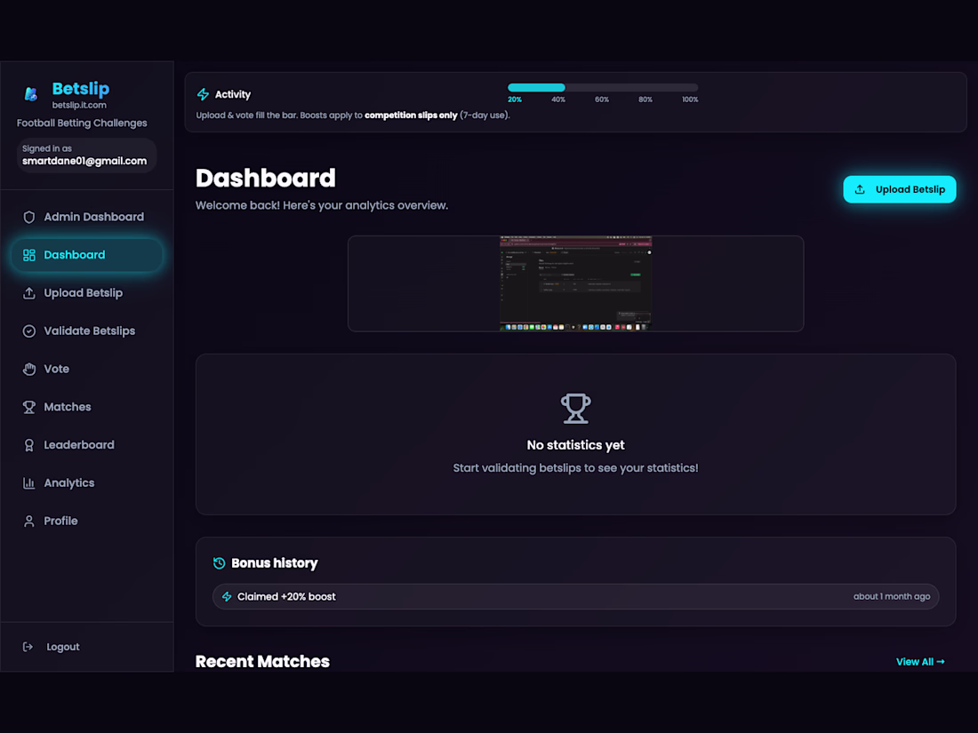978x733 pixels.
Task: Select Dashboard in the sidebar
Action: (x=87, y=255)
